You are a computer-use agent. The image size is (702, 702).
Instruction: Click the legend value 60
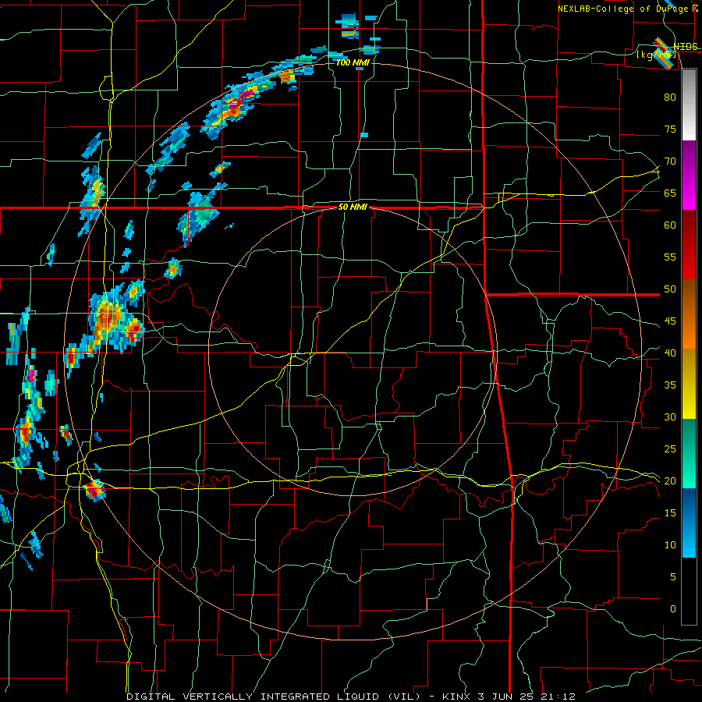tap(670, 225)
